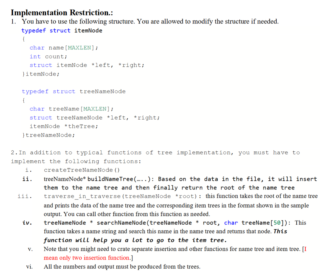Click the line 'them to the name tree and then finally return'

tap(169, 188)
